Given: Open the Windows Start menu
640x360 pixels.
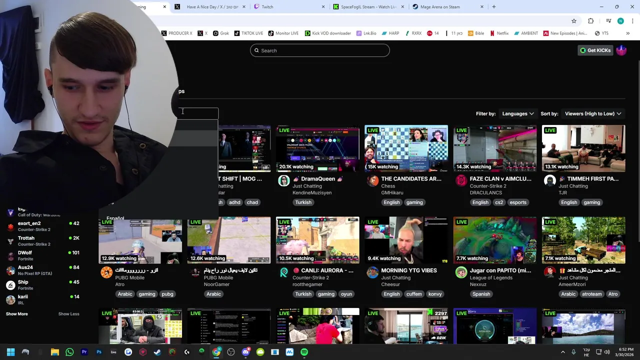Looking at the screenshot, I should click(x=10, y=352).
